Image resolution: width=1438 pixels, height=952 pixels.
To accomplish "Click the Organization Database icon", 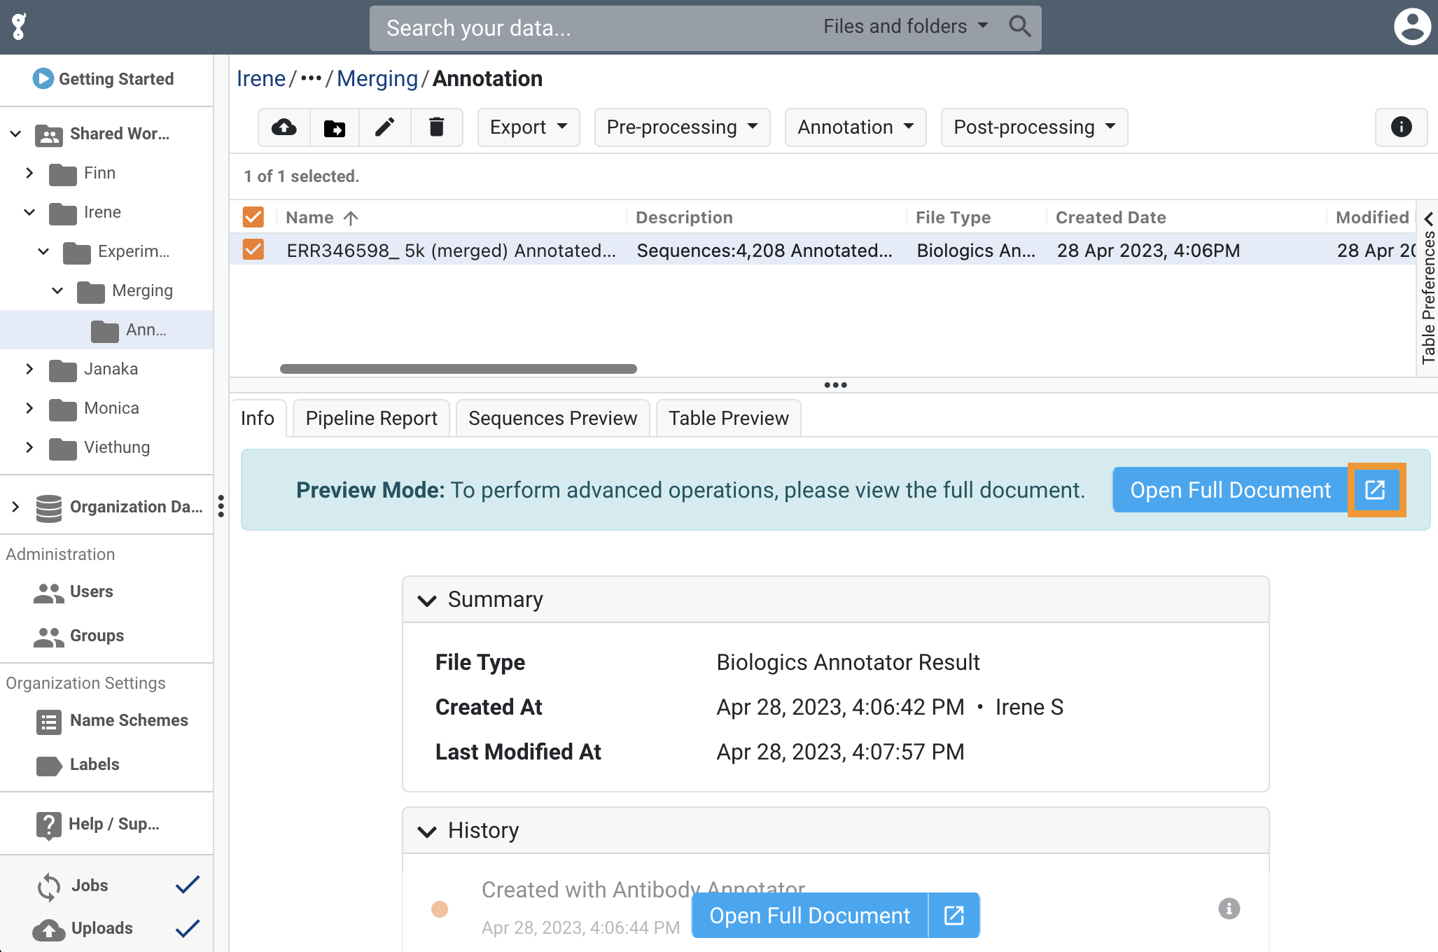I will pos(49,507).
